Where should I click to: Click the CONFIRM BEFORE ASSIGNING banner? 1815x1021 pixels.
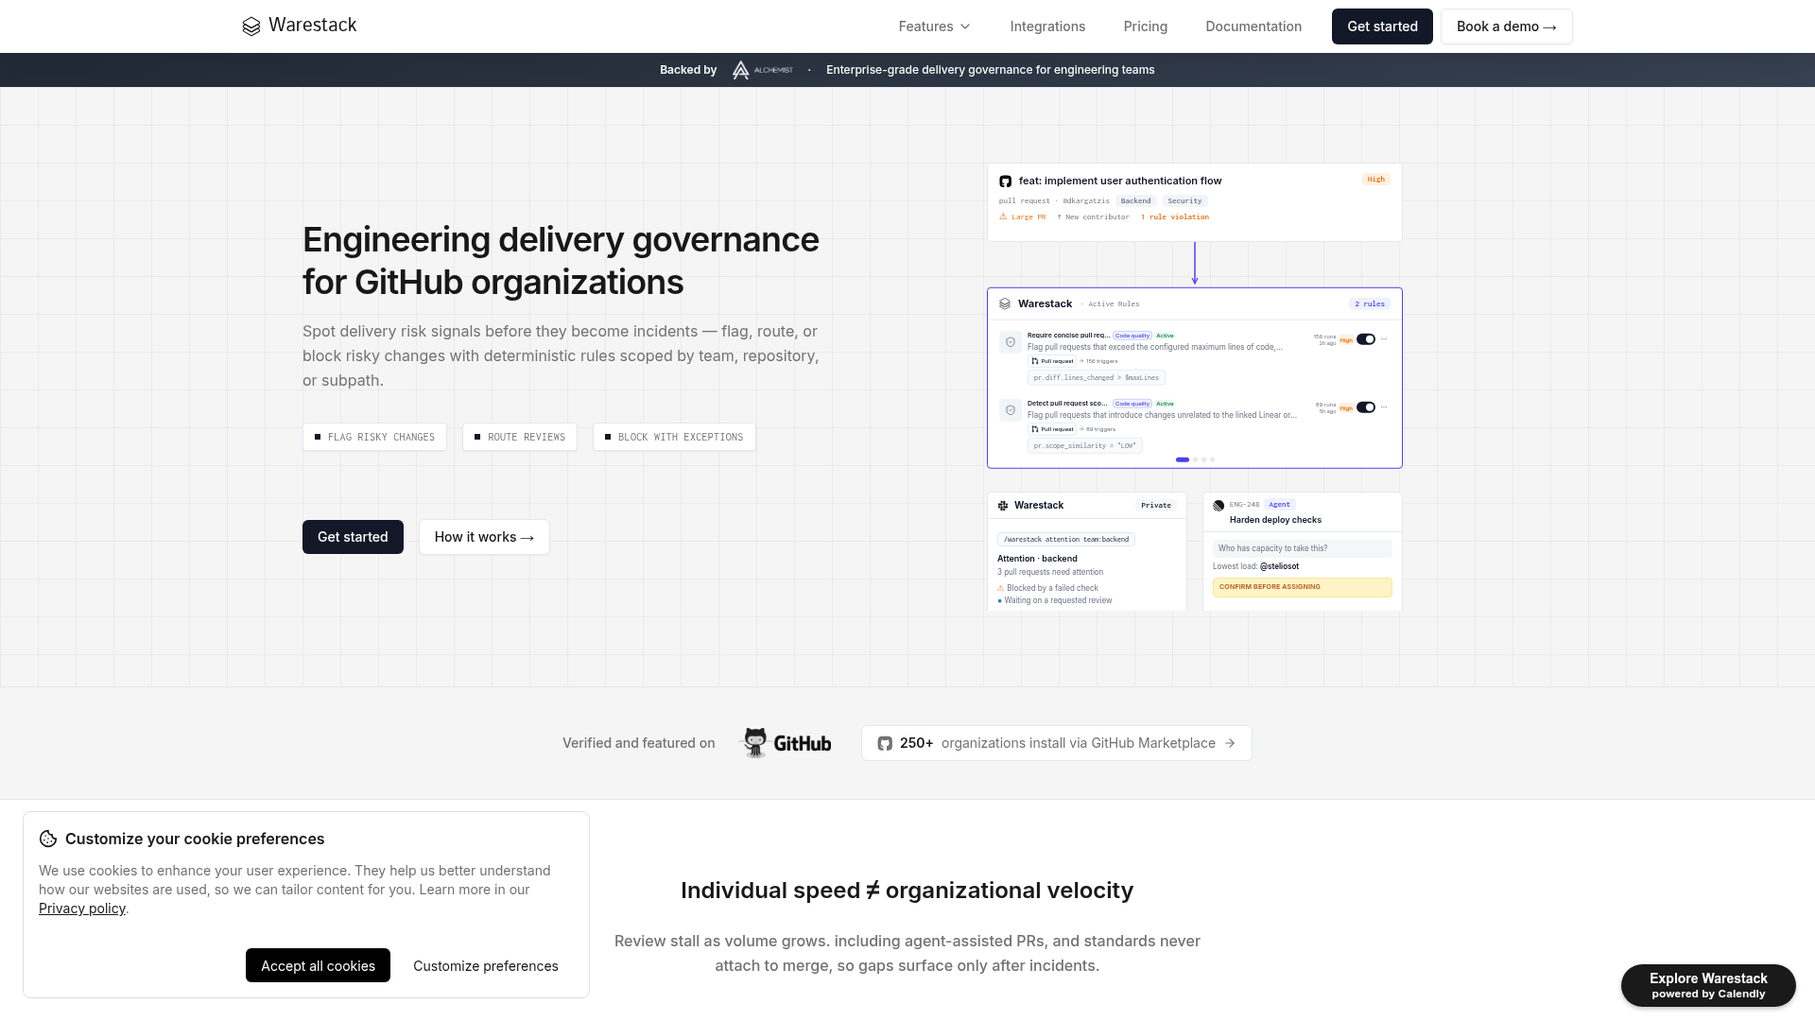pyautogui.click(x=1303, y=587)
